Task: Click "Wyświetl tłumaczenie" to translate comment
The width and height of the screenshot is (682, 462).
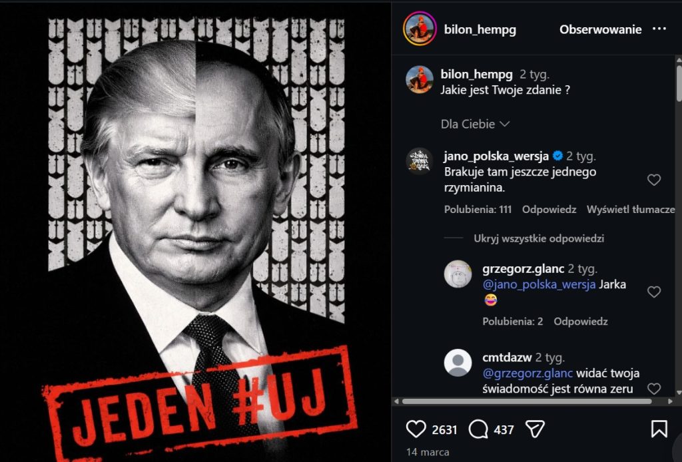Action: [630, 209]
